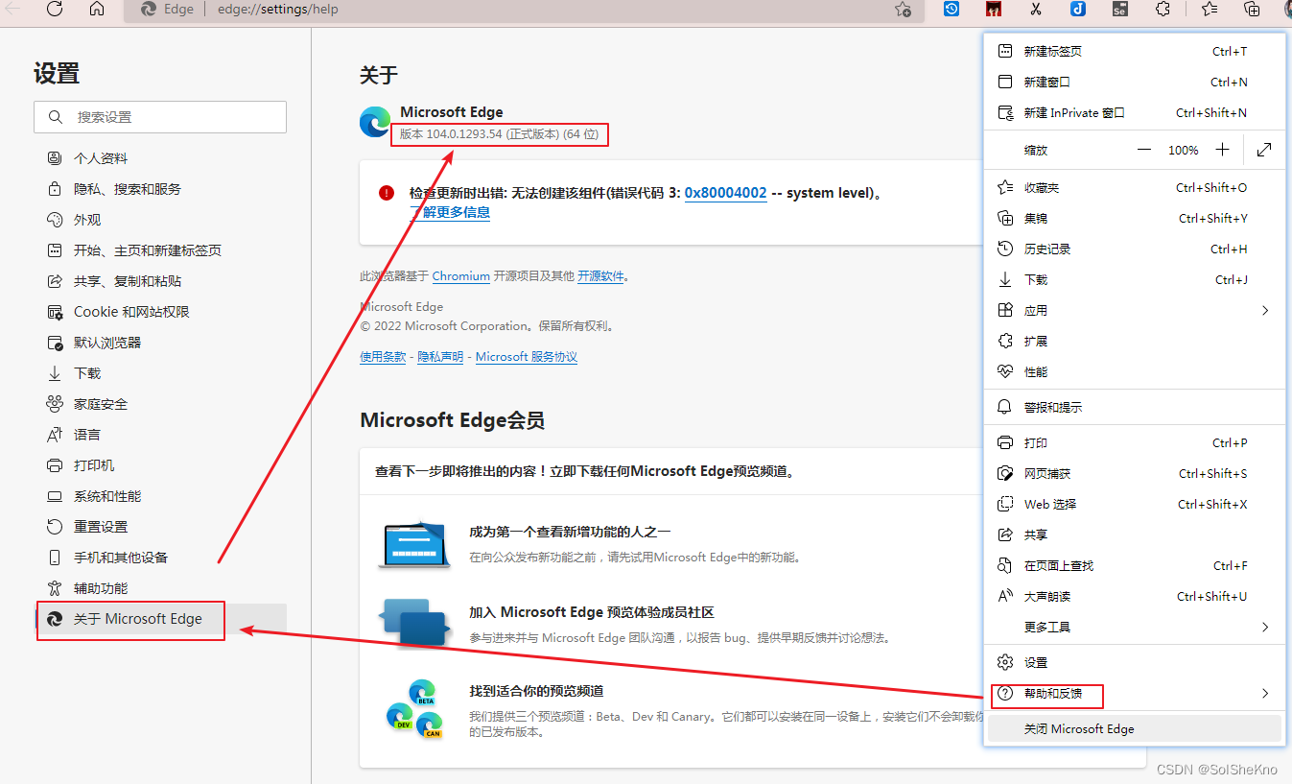Open 辅助功能 settings section
1292x784 pixels.
[x=160, y=588]
